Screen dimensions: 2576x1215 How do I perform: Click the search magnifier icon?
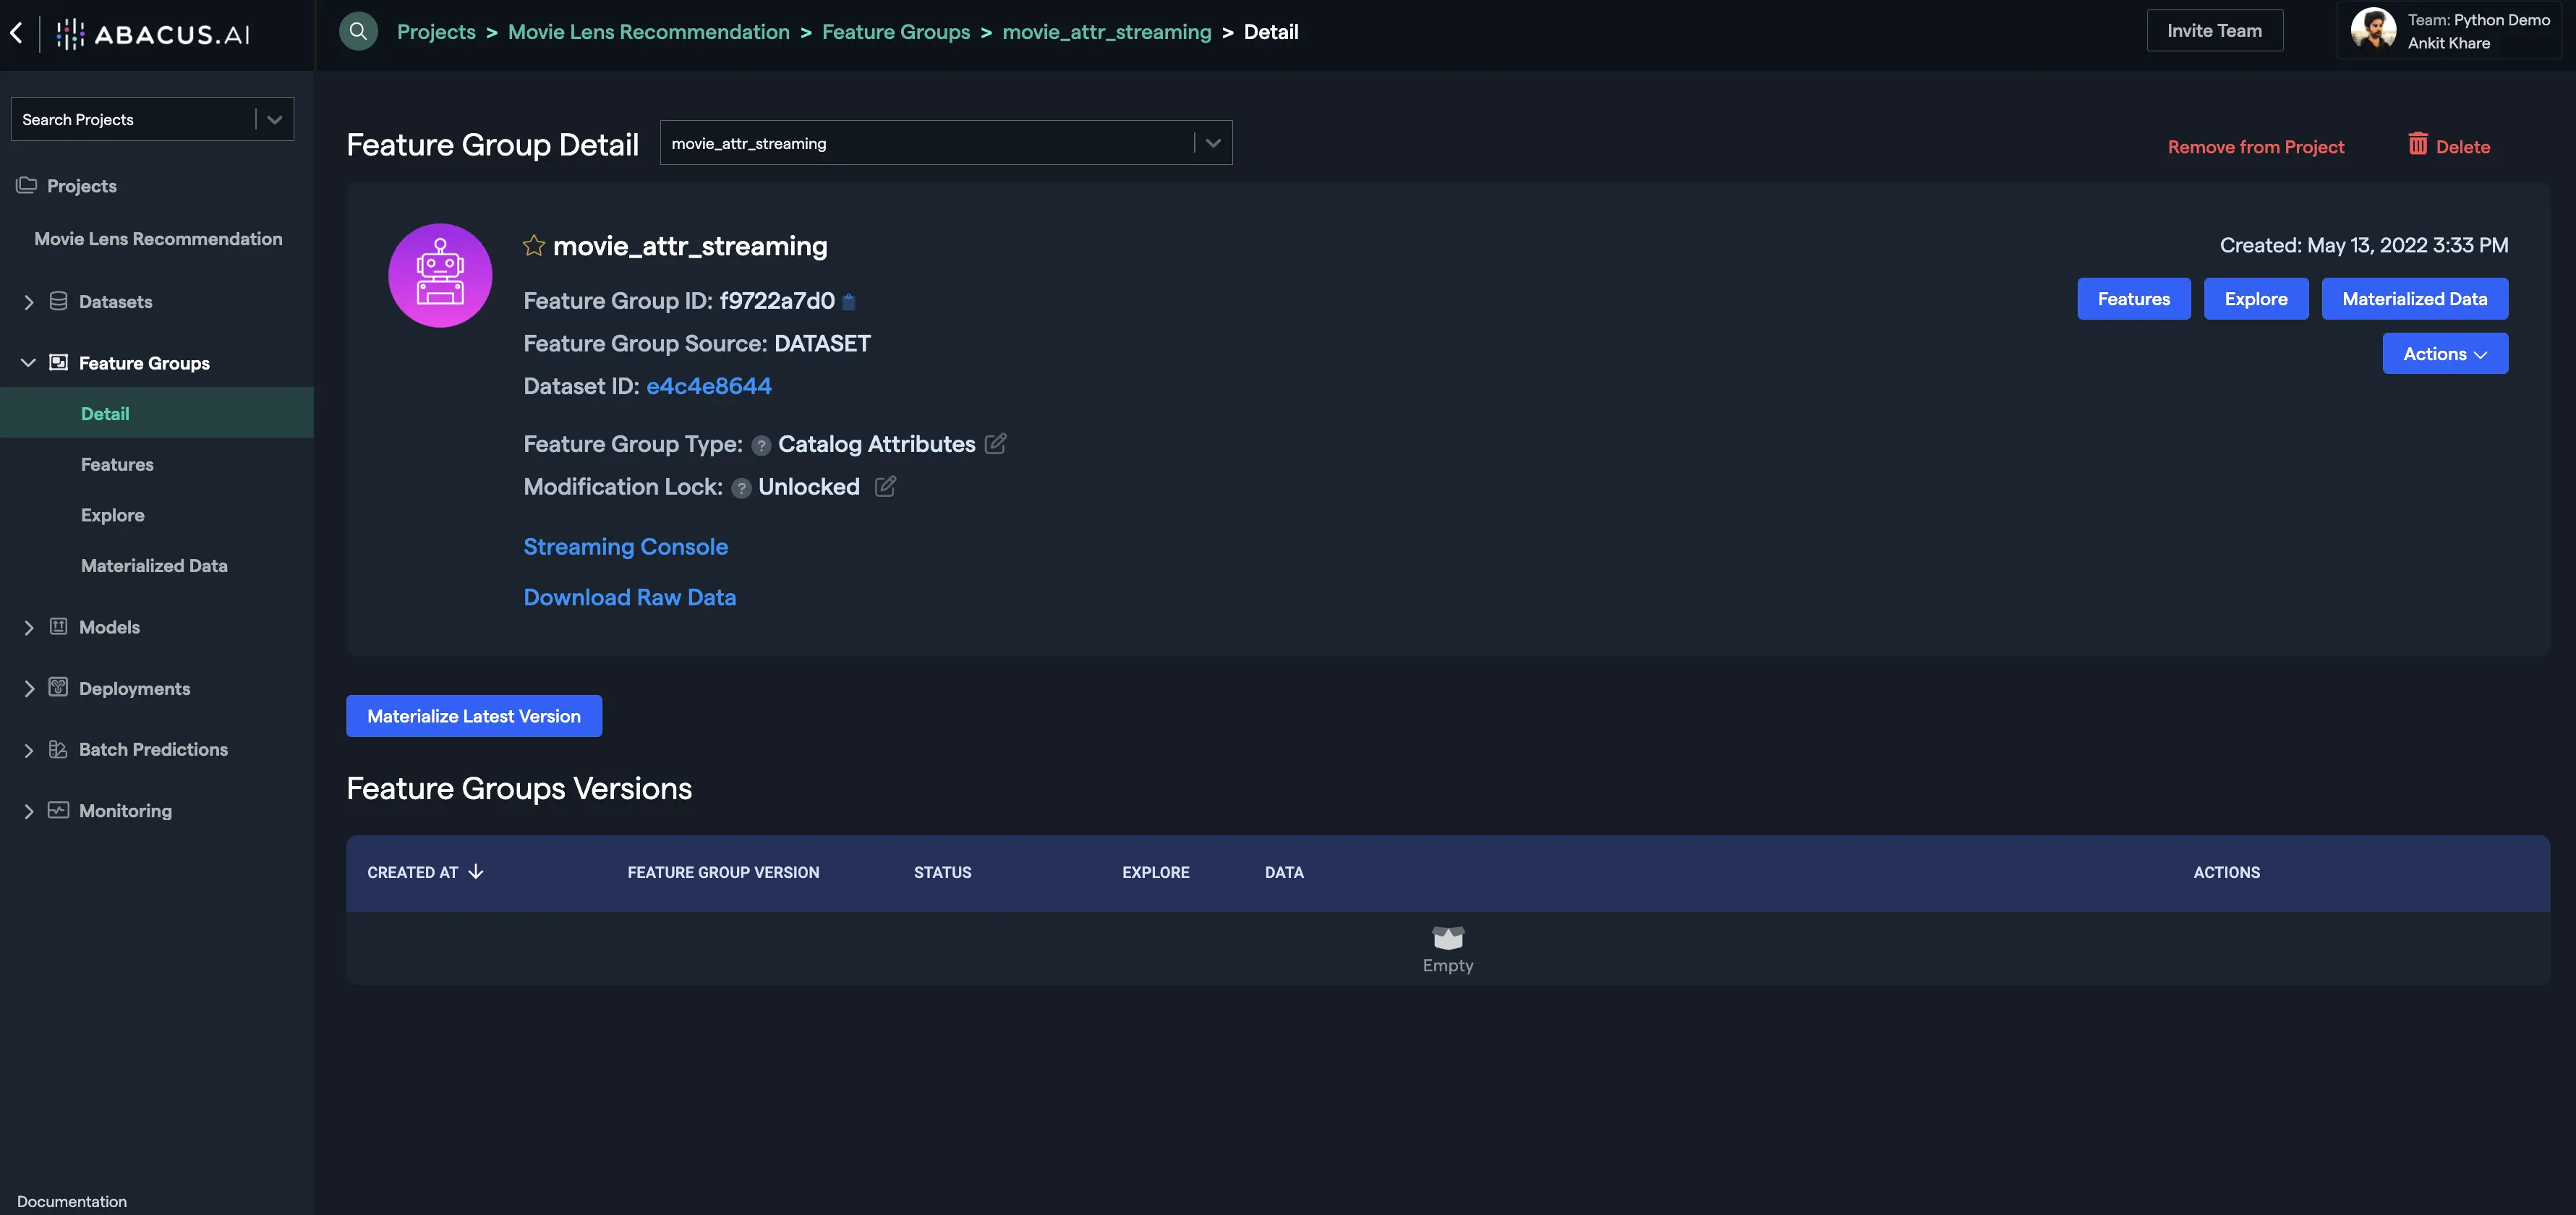click(358, 31)
